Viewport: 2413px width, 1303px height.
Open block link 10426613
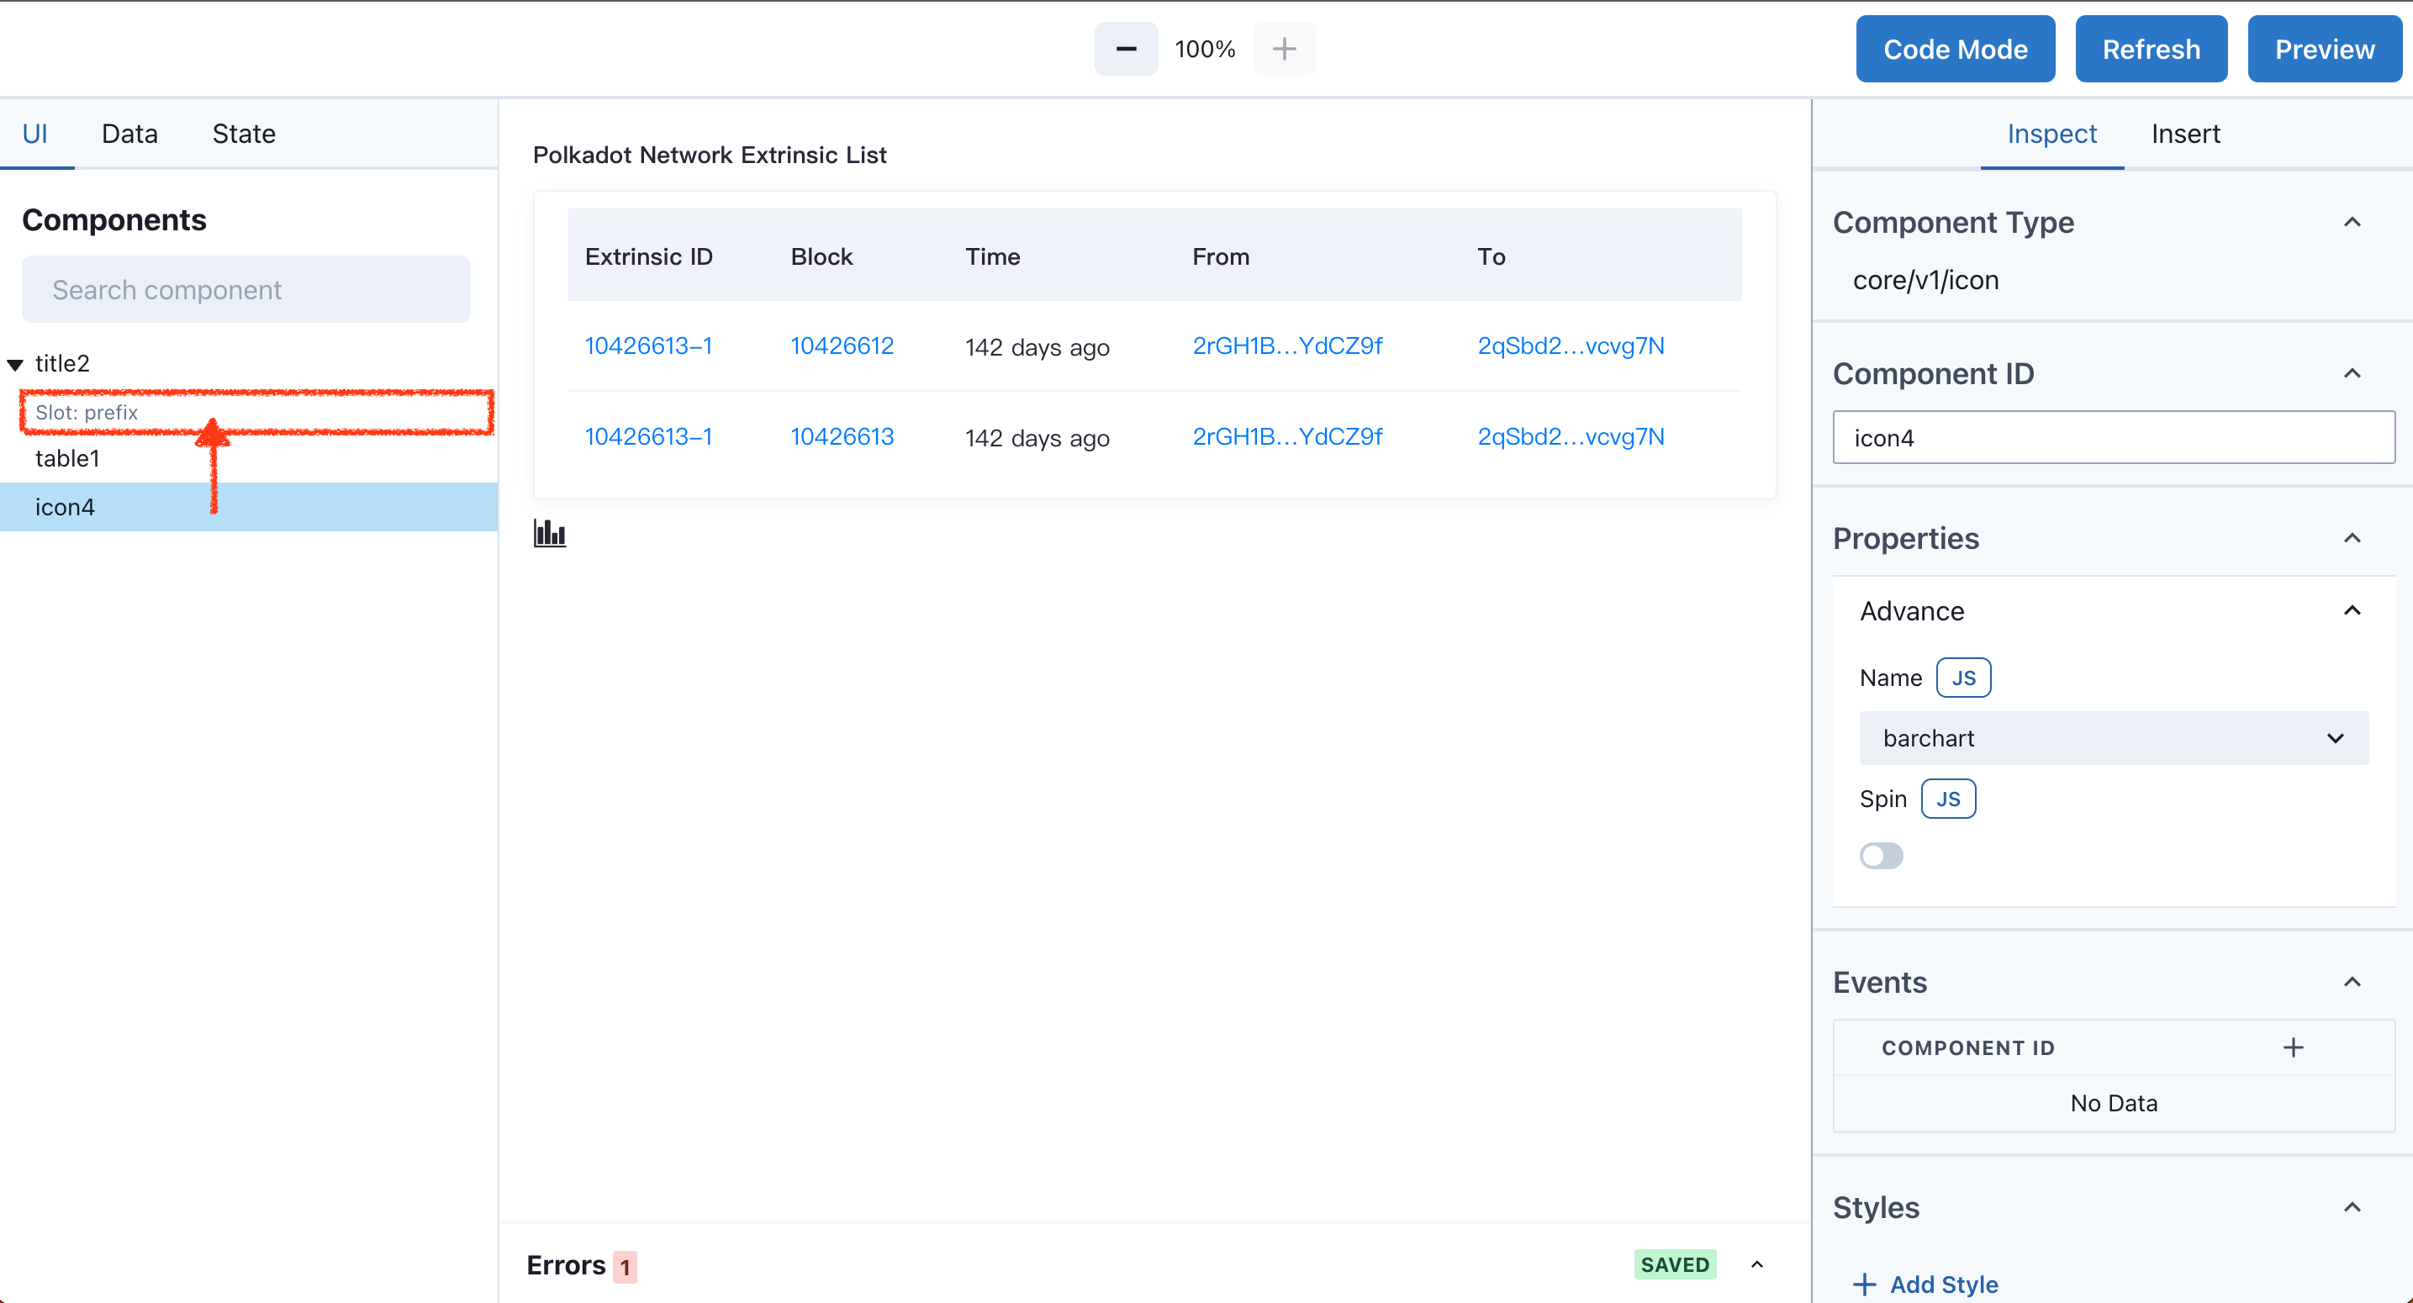pos(842,436)
